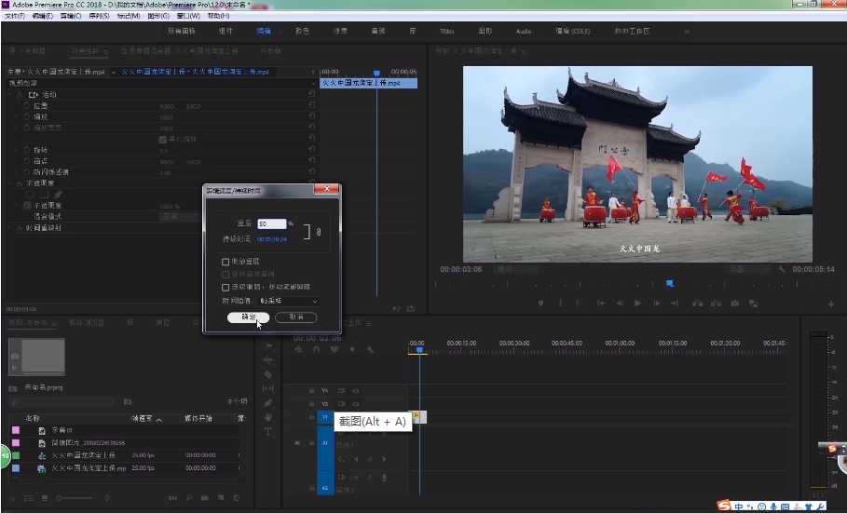Click the timeline wrench settings icon

[370, 350]
